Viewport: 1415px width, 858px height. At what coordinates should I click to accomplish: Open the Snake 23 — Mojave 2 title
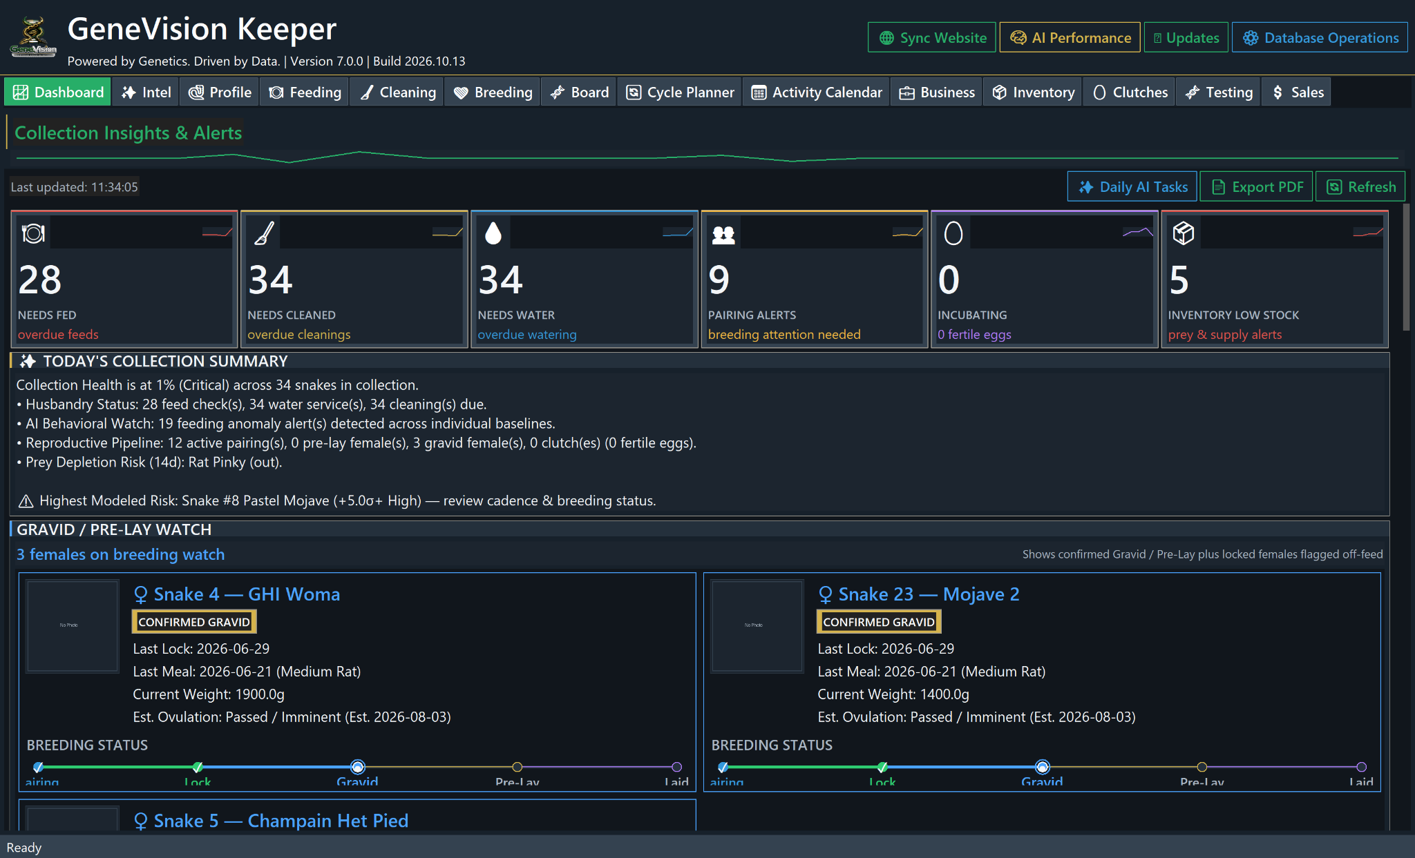[929, 595]
